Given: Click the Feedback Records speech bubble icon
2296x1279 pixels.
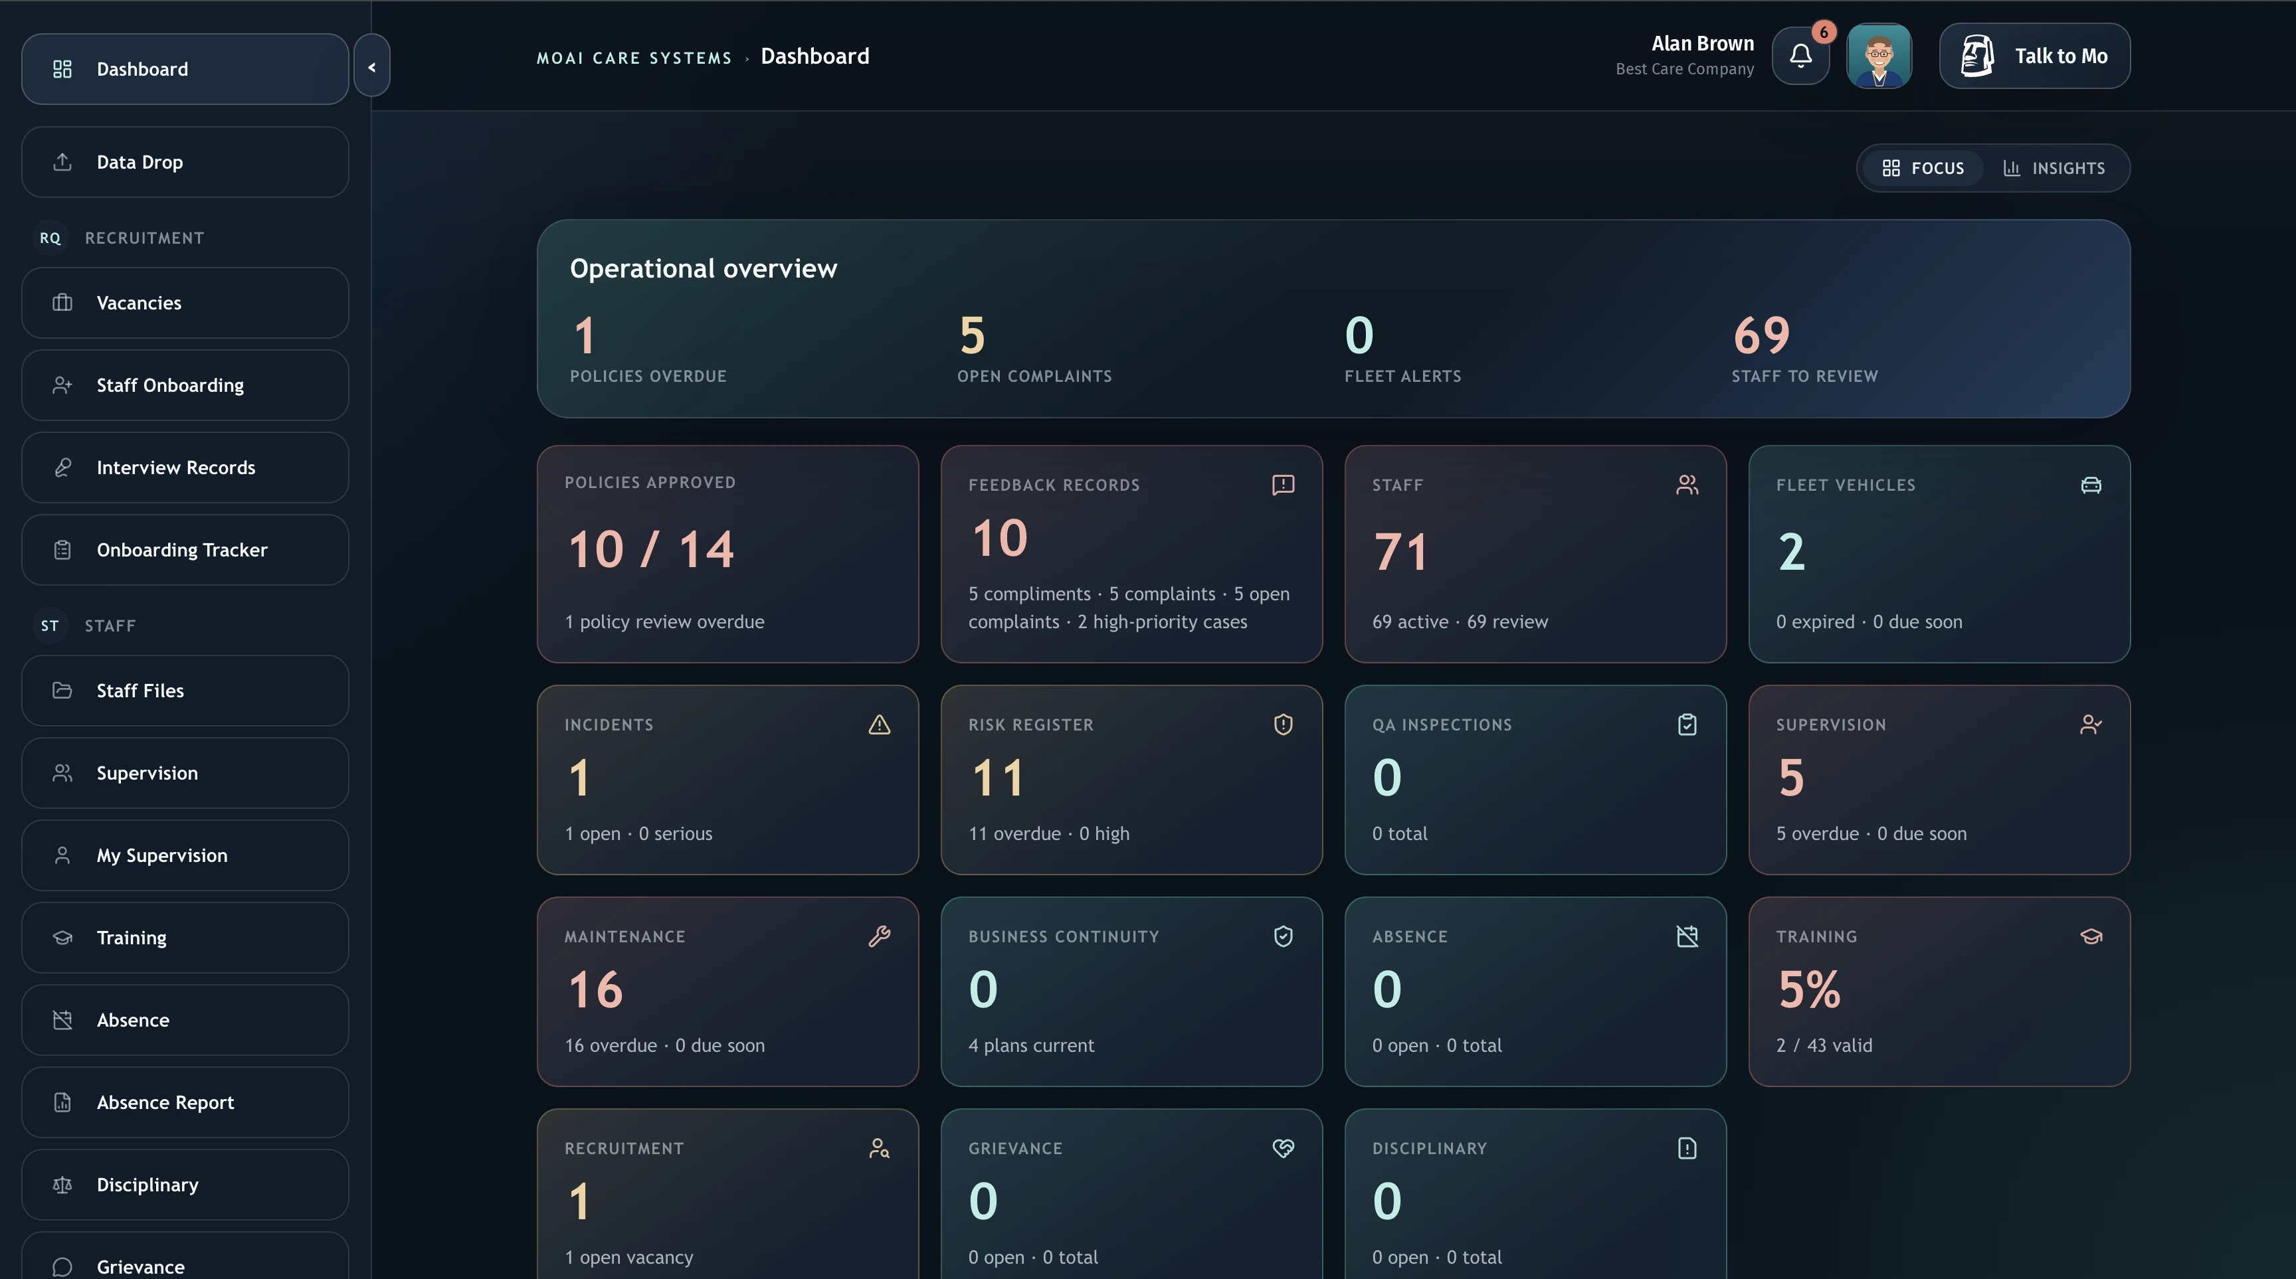Looking at the screenshot, I should (1284, 485).
